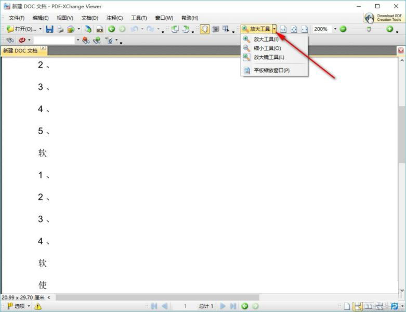Screen dimensions: 406x312
Task: Click the horizontal scrollbar thumb
Action: coord(158,297)
